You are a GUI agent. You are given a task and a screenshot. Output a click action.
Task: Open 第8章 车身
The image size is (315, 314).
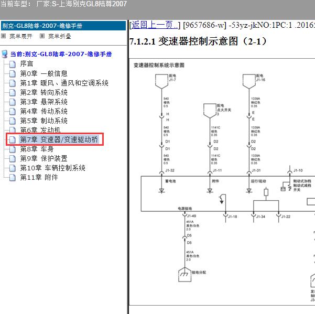point(37,149)
